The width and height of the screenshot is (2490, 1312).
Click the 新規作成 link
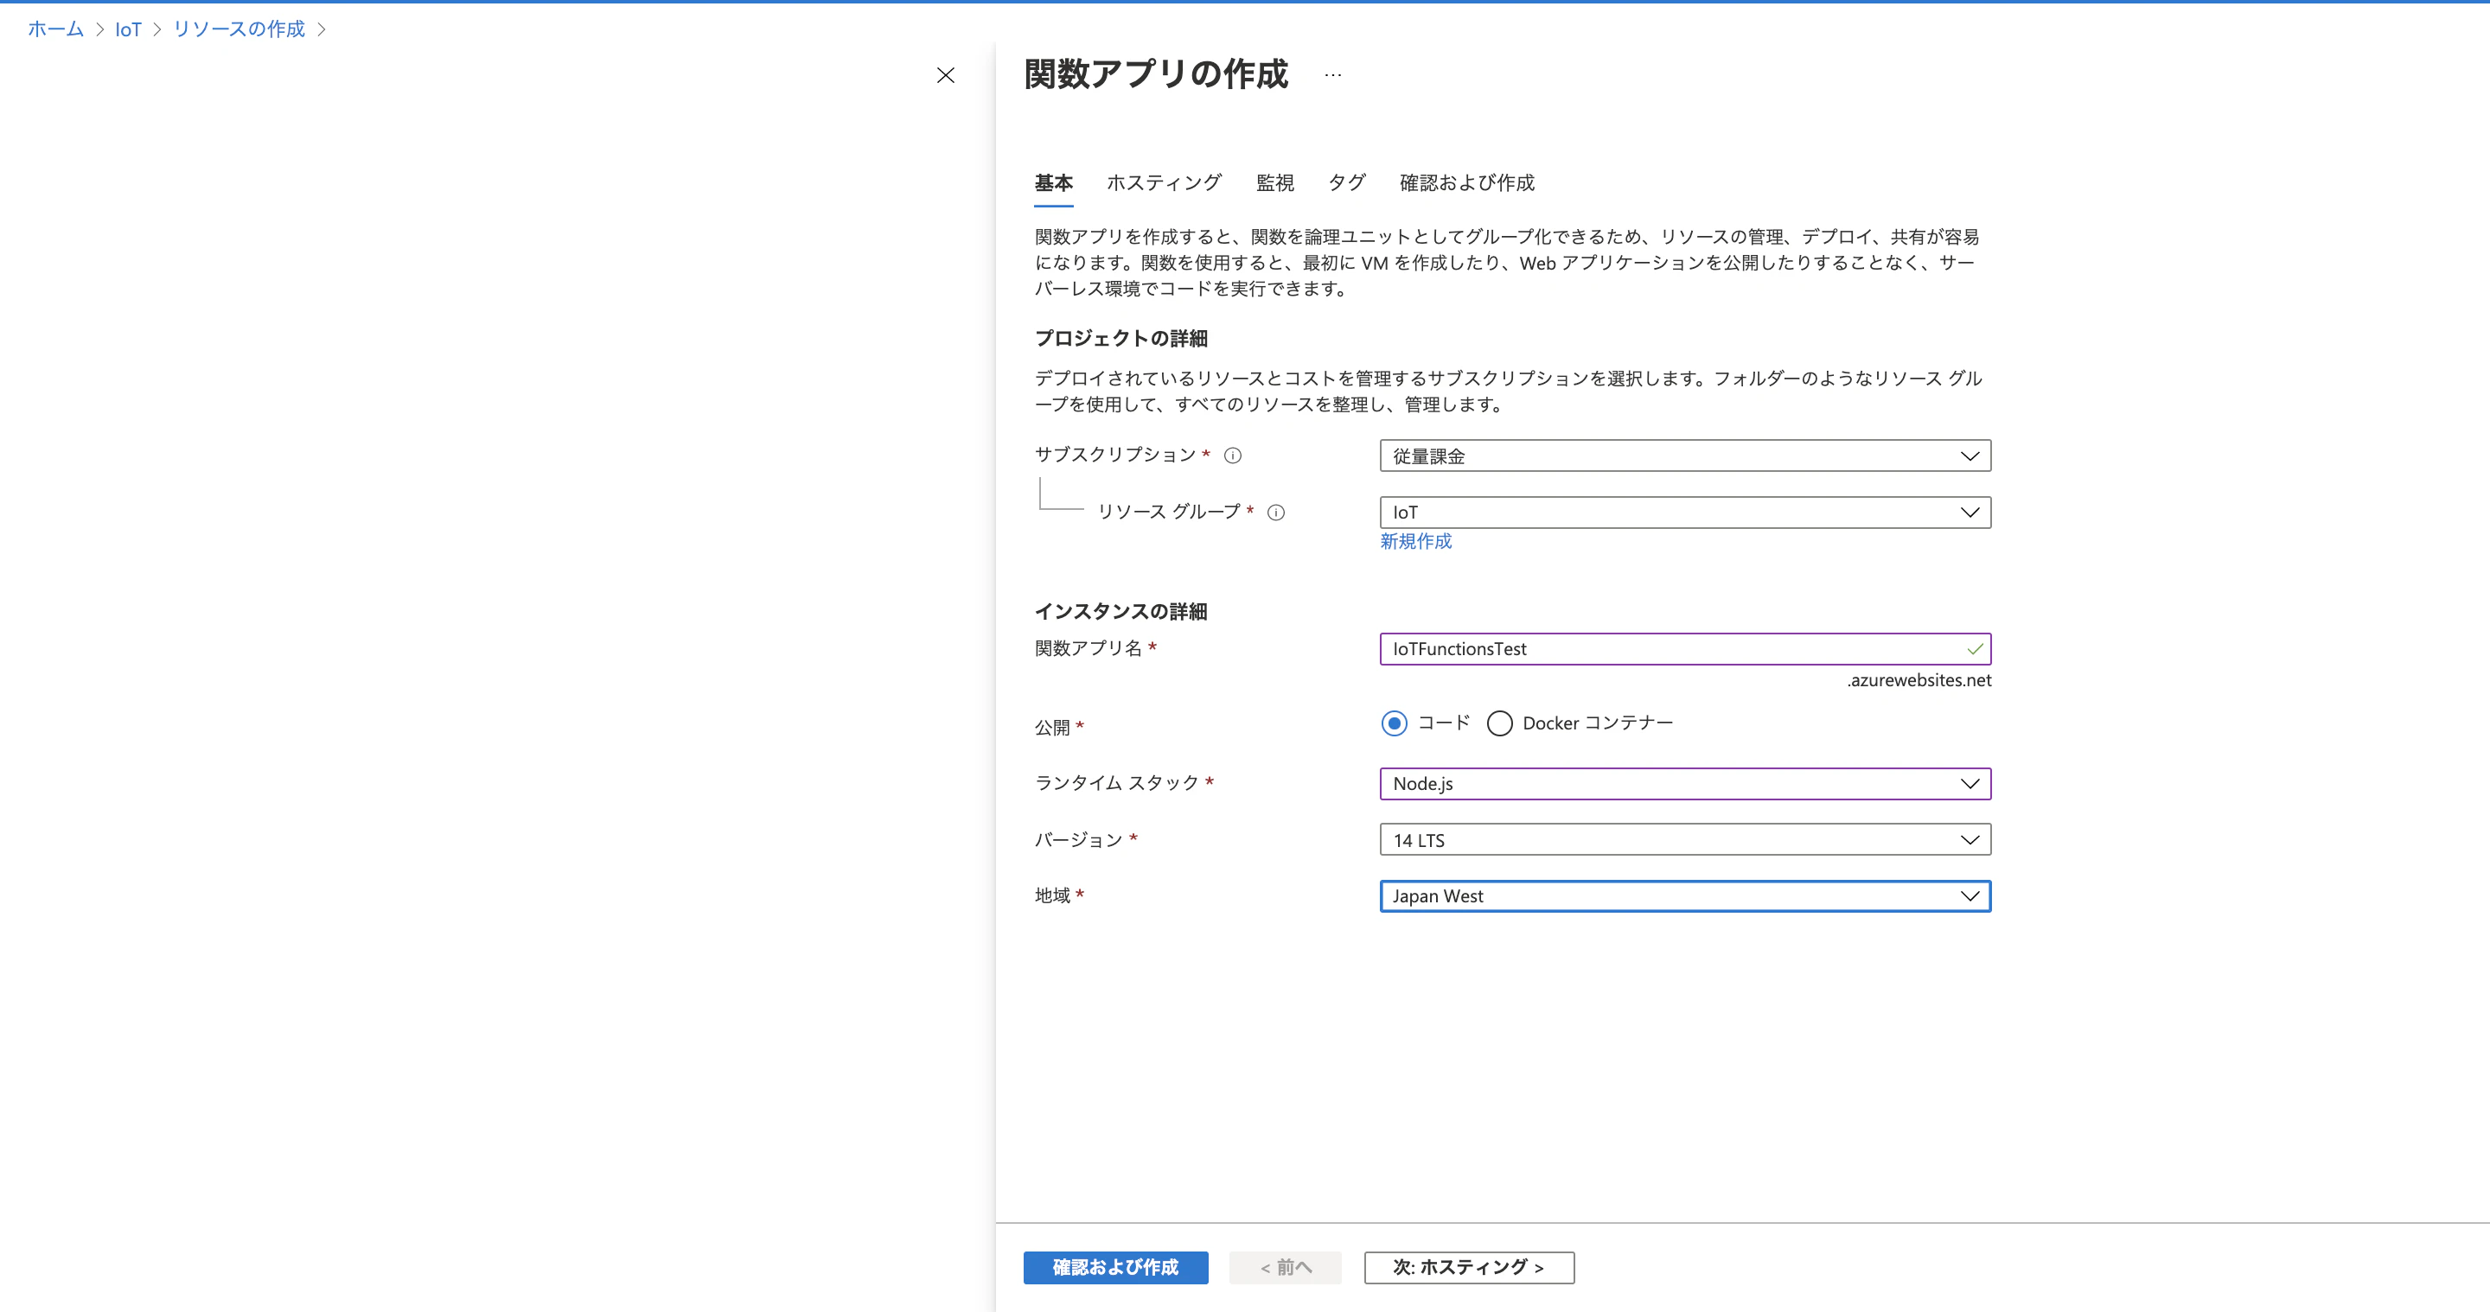(1416, 542)
